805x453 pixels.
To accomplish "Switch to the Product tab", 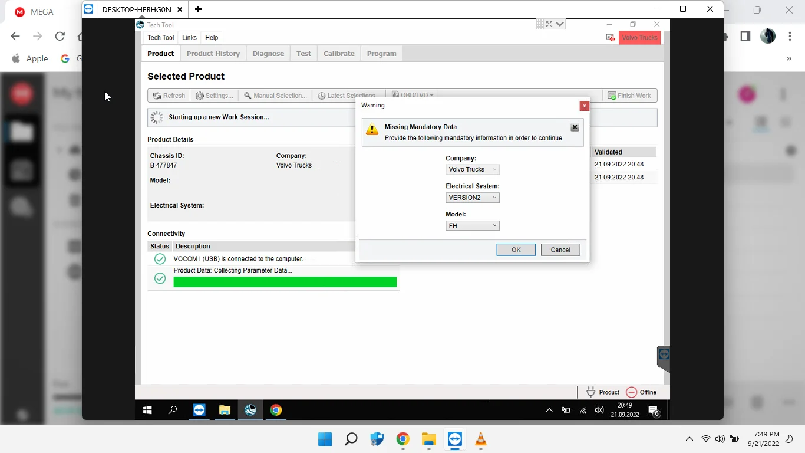I will (161, 54).
